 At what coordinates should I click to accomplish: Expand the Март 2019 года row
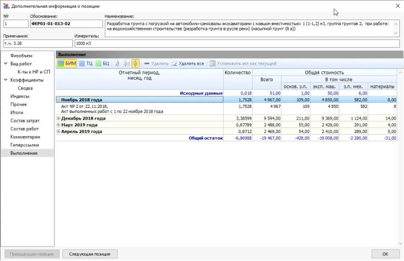tap(59, 125)
